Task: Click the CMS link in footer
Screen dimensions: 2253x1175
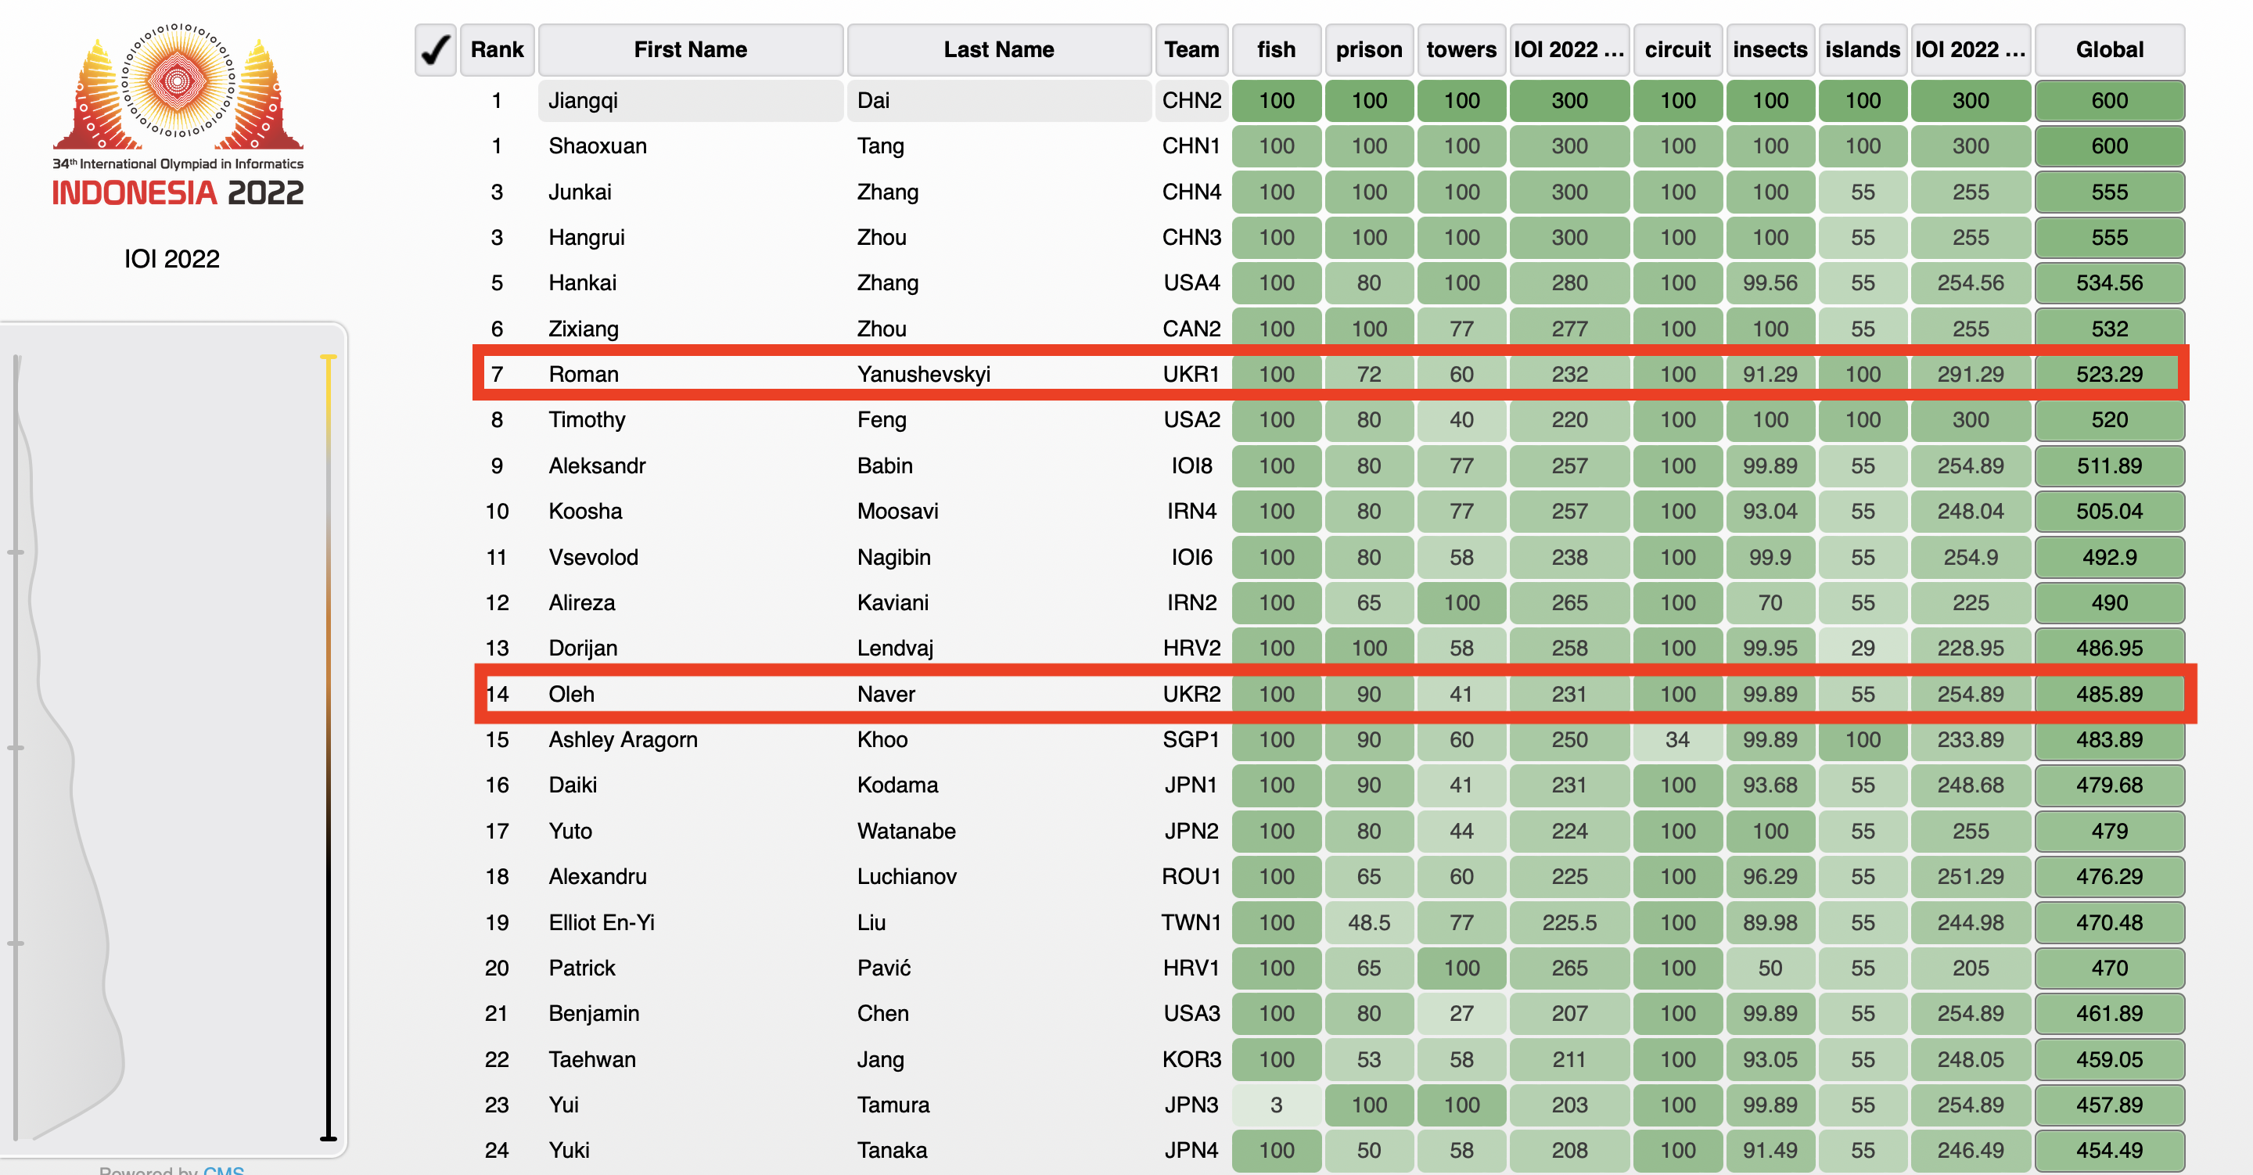Action: pyautogui.click(x=224, y=1170)
